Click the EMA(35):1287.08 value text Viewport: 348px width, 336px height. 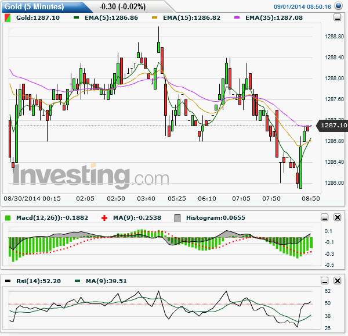pos(274,18)
